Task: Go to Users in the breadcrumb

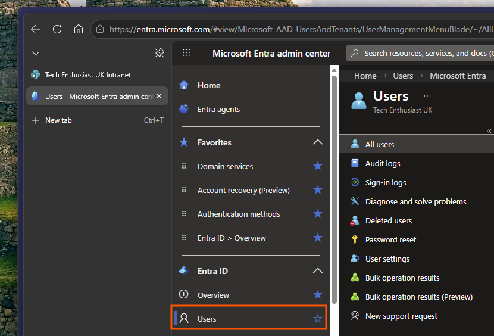Action: [x=403, y=76]
